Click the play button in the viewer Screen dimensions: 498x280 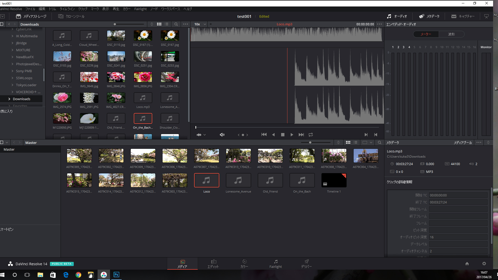pos(292,135)
